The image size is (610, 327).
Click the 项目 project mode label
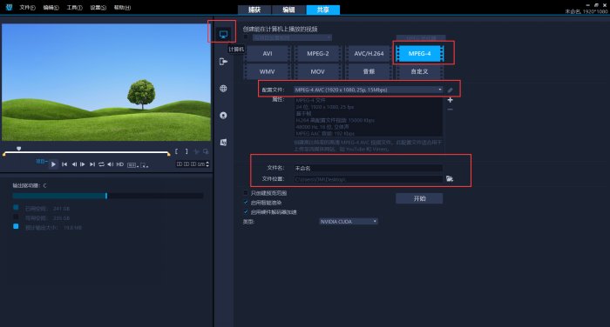click(41, 161)
